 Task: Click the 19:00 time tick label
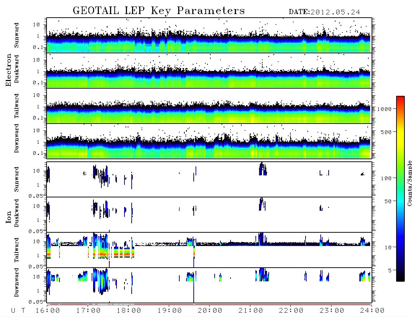[x=170, y=311]
